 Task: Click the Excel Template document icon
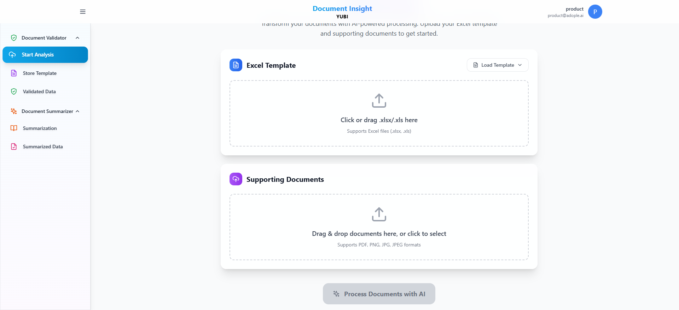(236, 65)
